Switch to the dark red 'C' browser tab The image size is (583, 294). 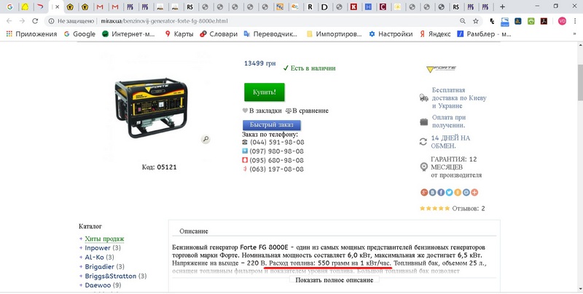(383, 7)
